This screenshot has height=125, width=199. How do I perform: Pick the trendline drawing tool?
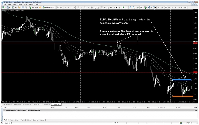(72, 7)
